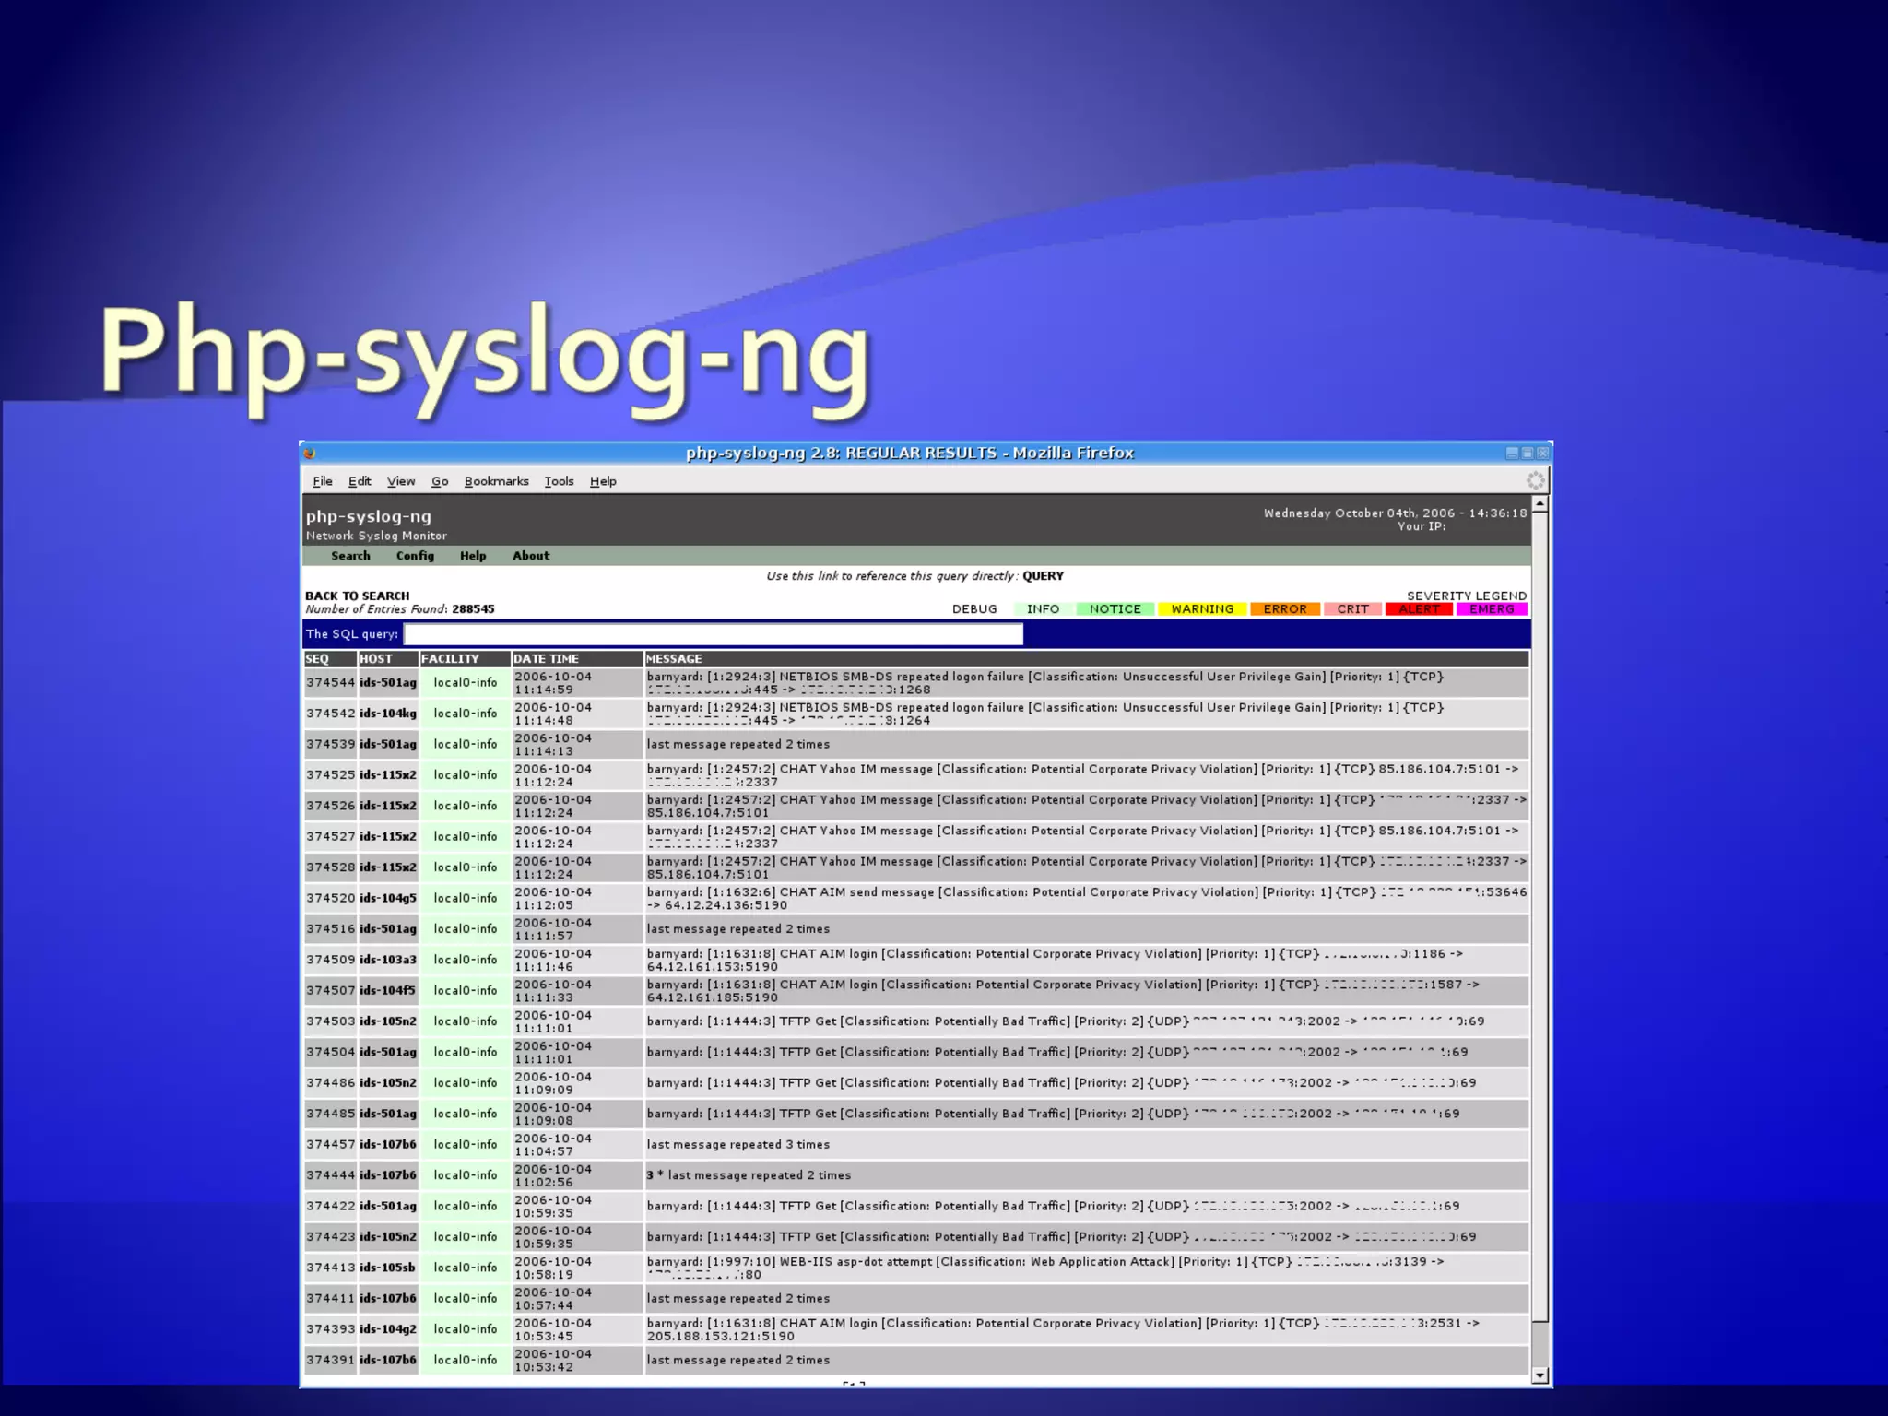Open the Bookmarks menu

point(496,481)
